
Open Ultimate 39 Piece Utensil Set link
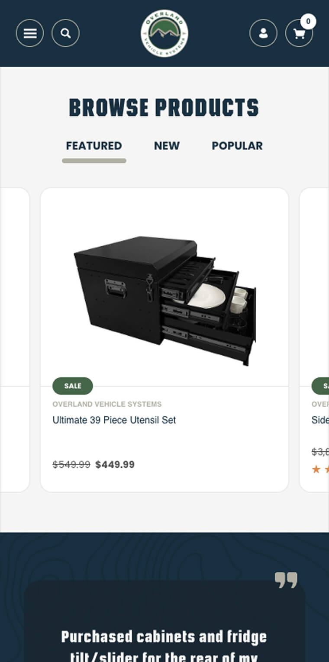(114, 420)
